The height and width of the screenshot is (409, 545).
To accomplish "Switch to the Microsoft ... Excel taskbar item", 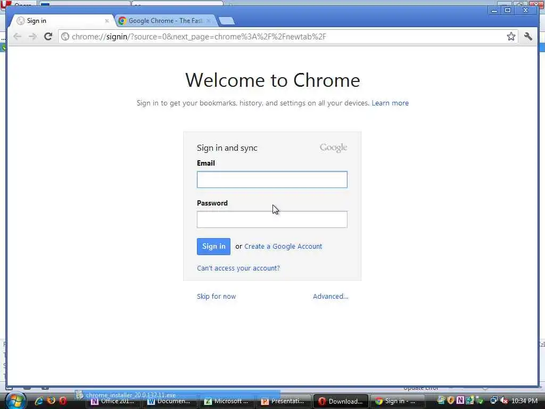I will coord(227,402).
